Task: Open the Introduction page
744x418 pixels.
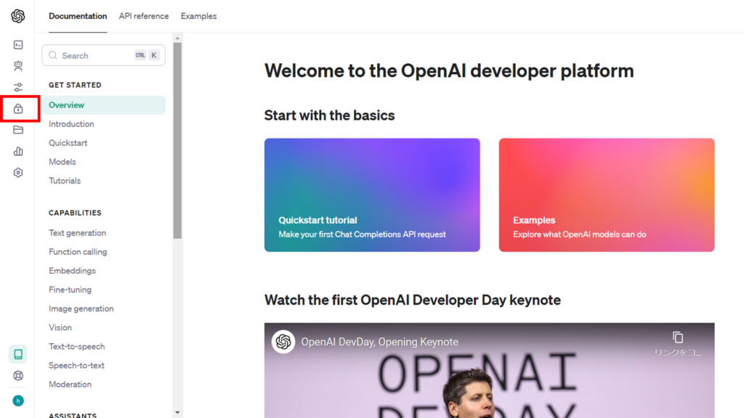Action: point(71,124)
